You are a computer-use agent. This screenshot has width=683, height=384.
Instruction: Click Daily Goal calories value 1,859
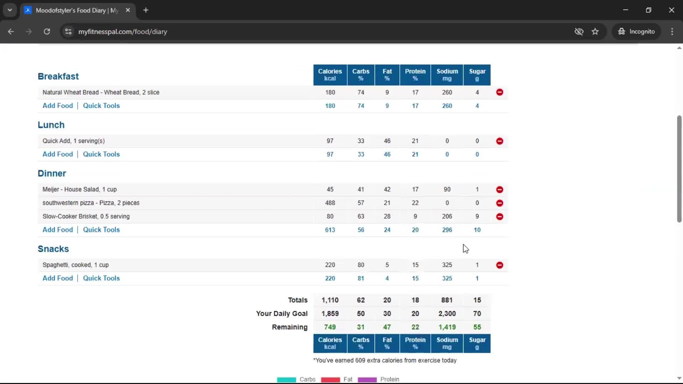click(x=330, y=314)
